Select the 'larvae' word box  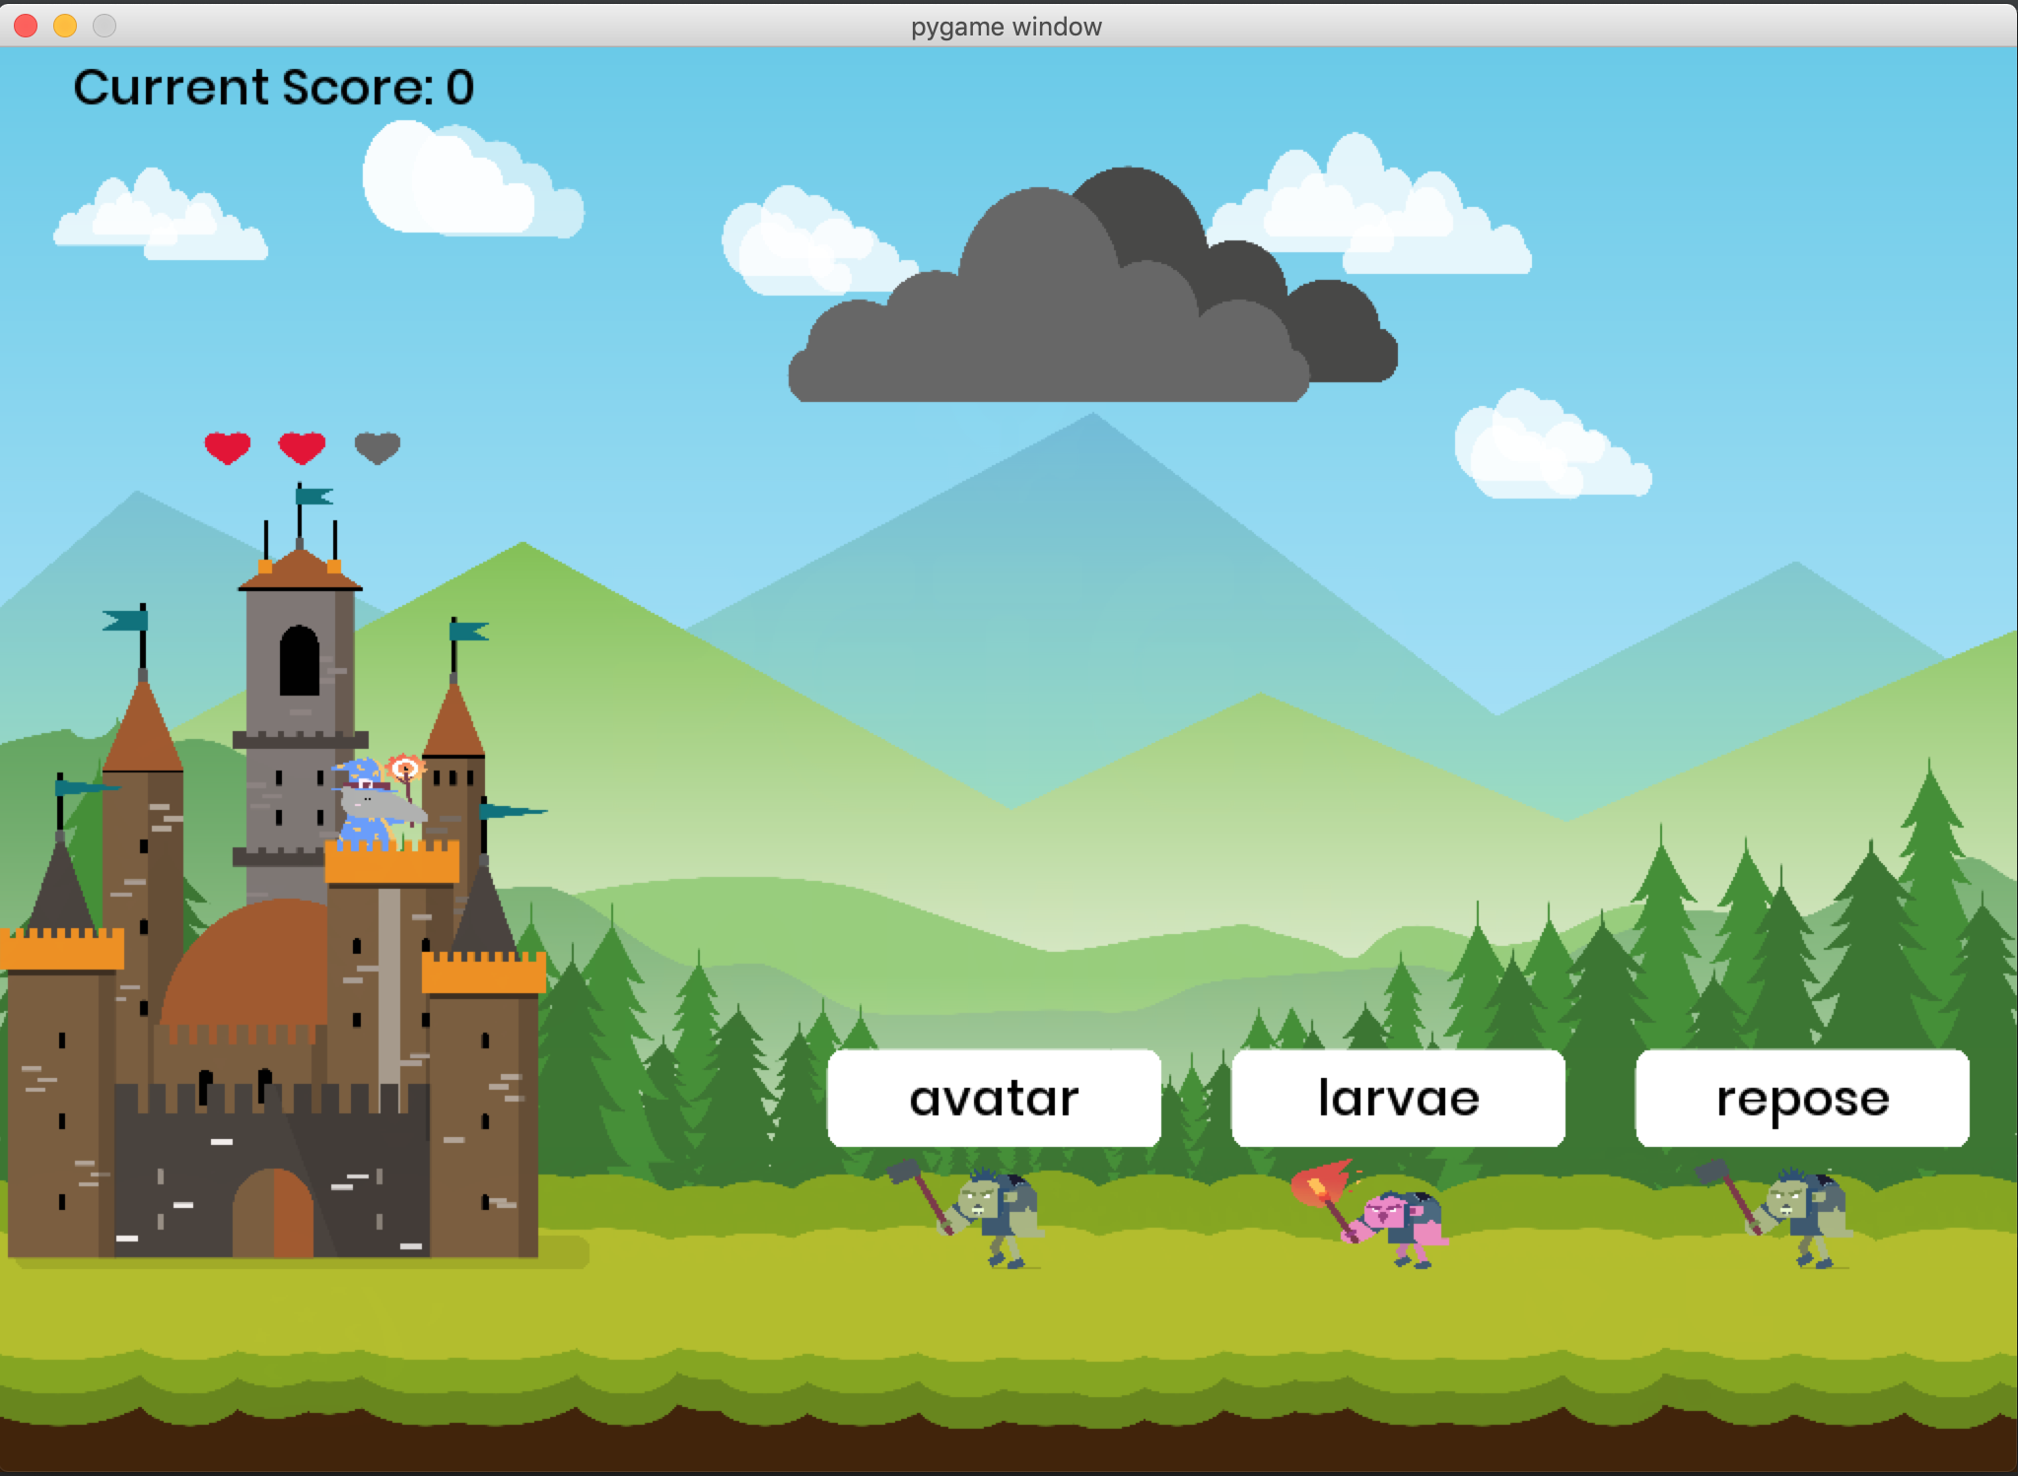pyautogui.click(x=1398, y=1098)
